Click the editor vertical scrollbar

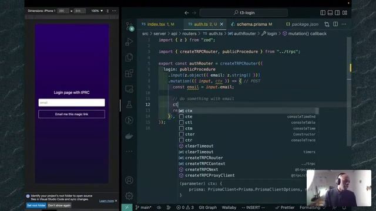tap(349, 91)
